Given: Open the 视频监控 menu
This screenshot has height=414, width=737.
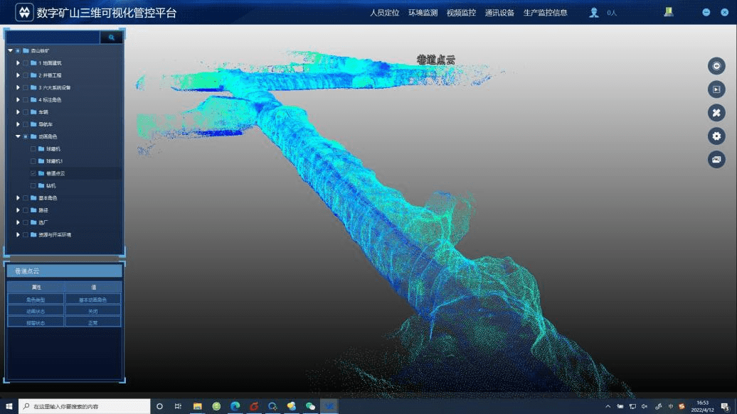Looking at the screenshot, I should click(461, 13).
